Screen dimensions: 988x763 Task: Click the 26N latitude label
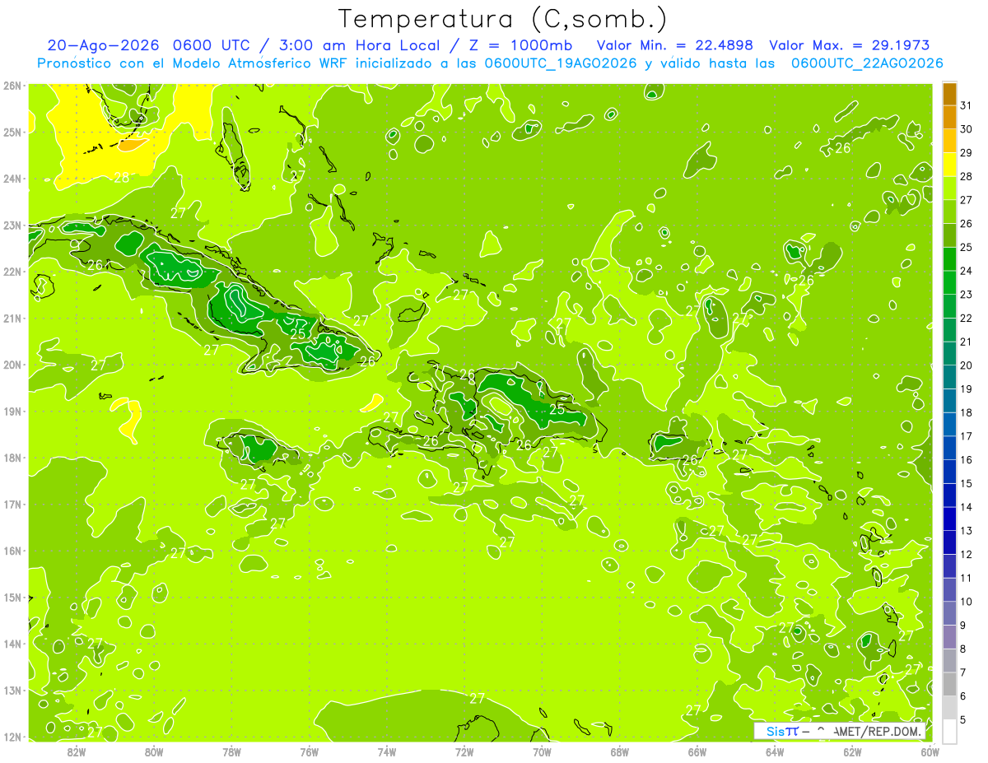[12, 85]
